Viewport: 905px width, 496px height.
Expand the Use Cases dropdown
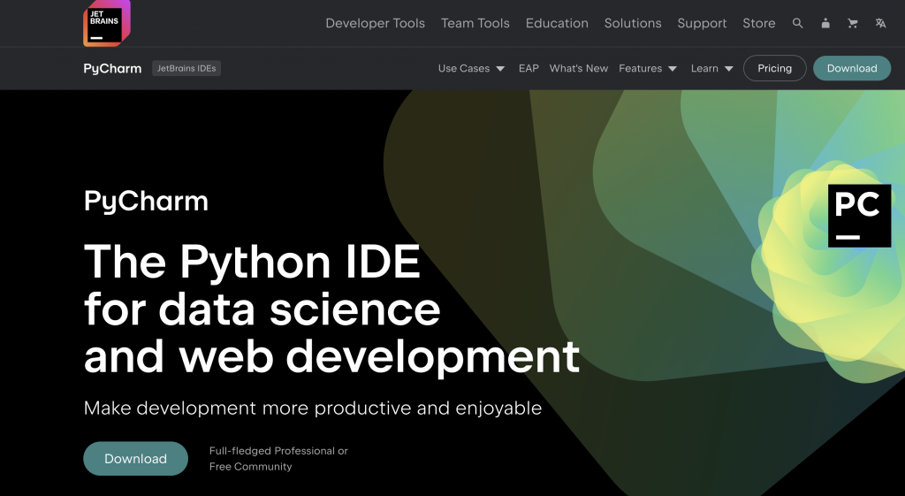(471, 68)
